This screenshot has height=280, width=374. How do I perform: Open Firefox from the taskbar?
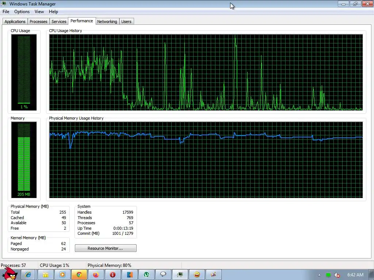pyautogui.click(x=96, y=275)
